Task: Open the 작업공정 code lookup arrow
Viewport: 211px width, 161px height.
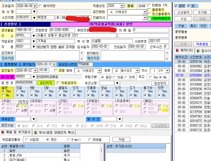Action: pyautogui.click(x=34, y=41)
